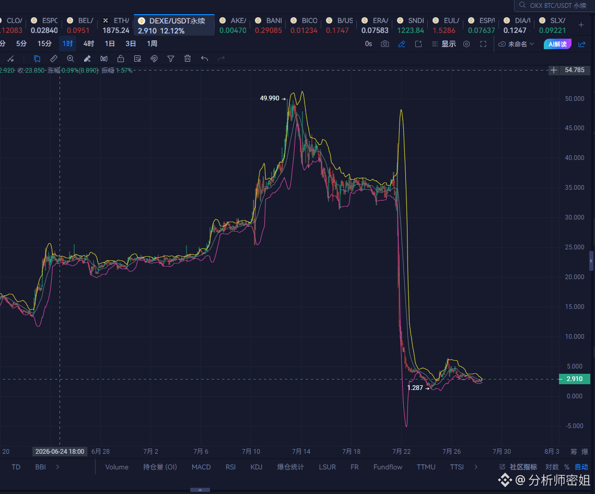Toggle the LSUR indicator
595x494 pixels.
[328, 467]
